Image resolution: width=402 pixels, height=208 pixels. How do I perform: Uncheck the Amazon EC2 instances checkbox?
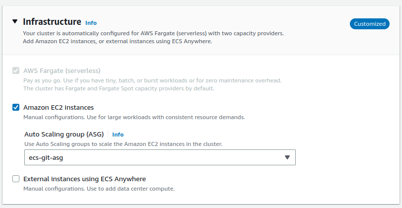tap(16, 107)
